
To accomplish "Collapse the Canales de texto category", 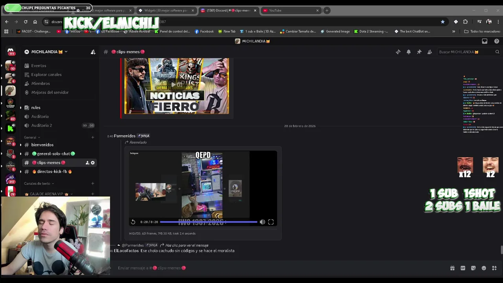I will click(x=39, y=184).
